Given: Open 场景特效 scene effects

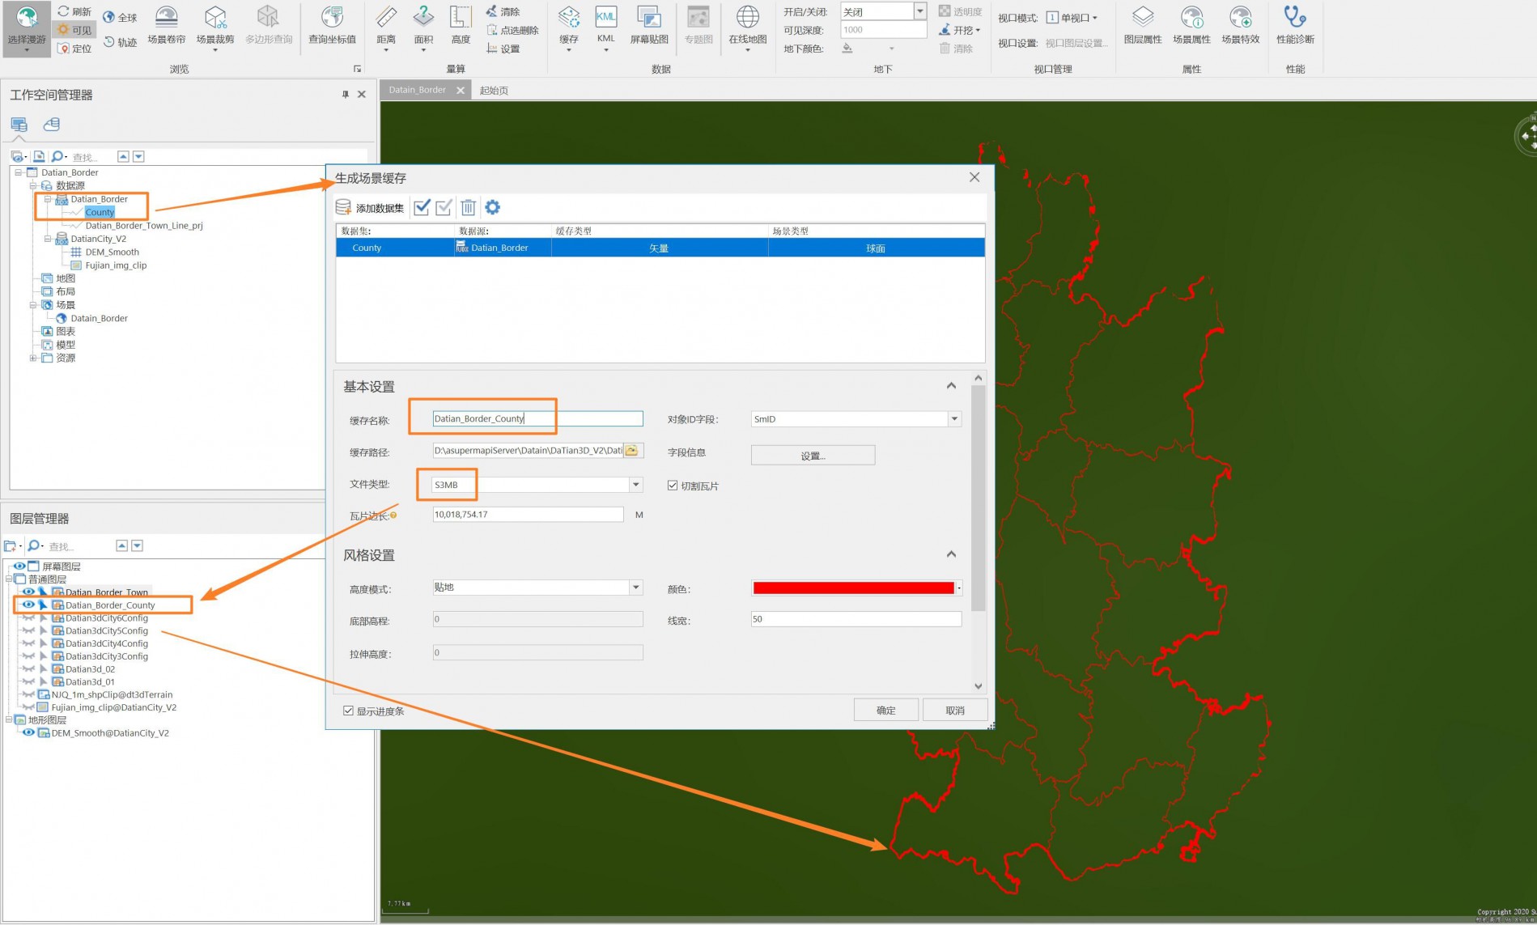Looking at the screenshot, I should pos(1241,25).
